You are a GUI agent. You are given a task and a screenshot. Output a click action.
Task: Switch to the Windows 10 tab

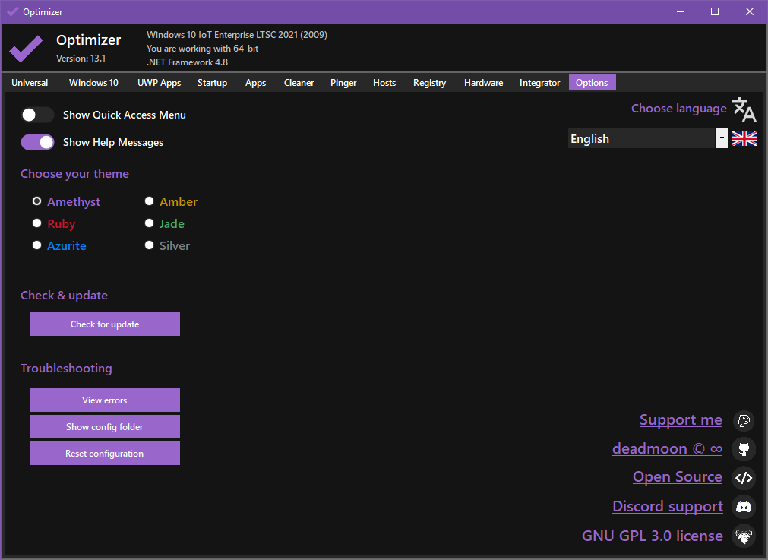pos(93,83)
